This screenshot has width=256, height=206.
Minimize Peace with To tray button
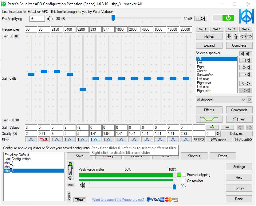coord(239,188)
